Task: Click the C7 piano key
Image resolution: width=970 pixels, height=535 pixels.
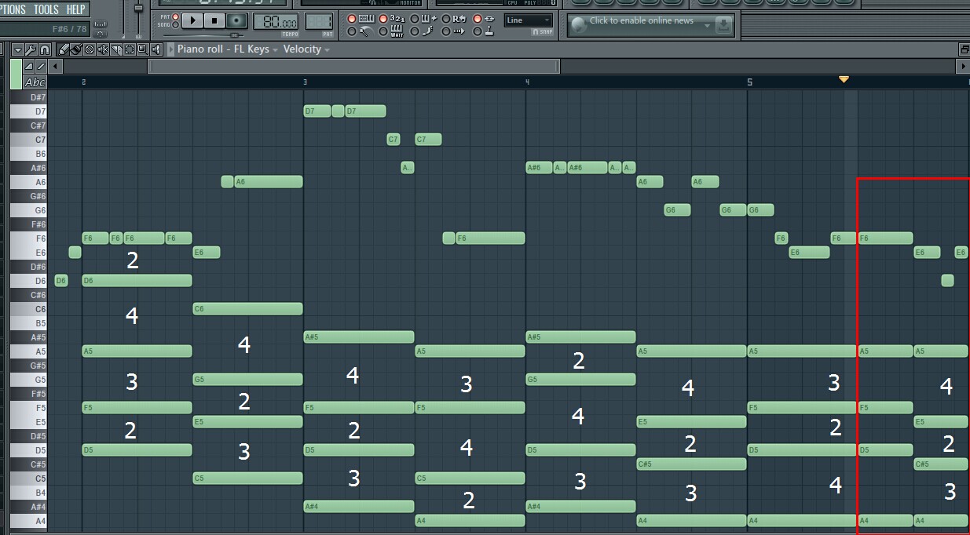Action: click(x=28, y=140)
